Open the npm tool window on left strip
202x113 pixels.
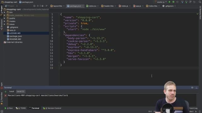2,86
